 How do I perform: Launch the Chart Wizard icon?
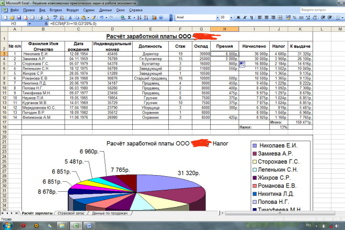tap(154, 18)
